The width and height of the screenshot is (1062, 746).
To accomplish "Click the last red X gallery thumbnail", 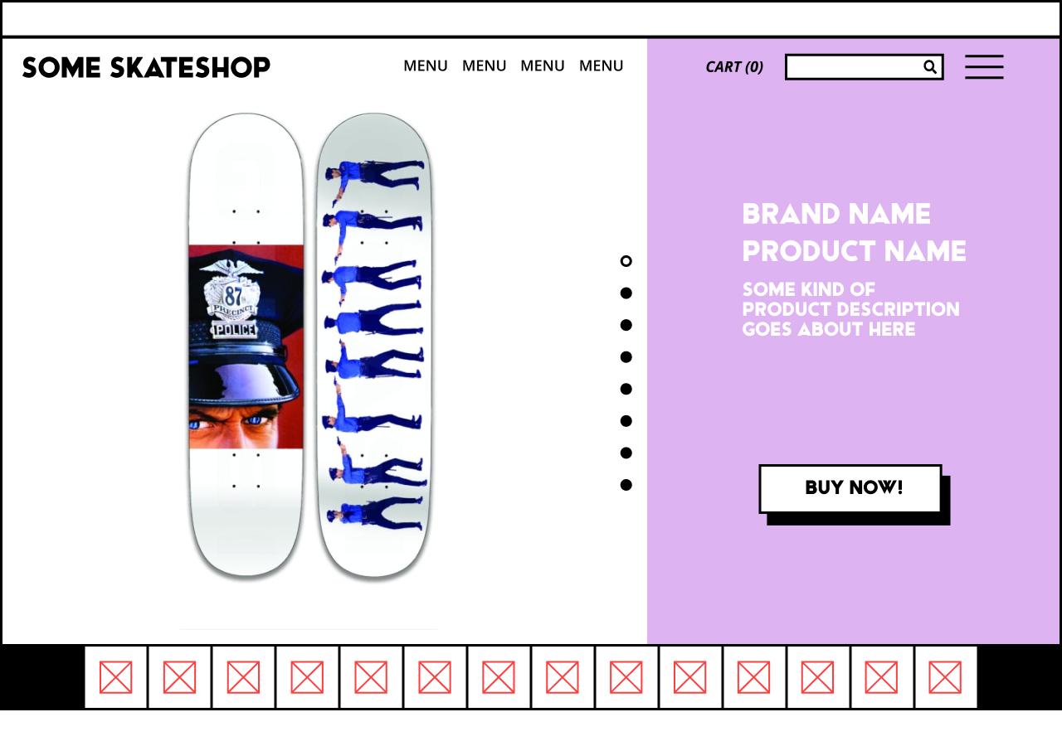I will point(945,677).
